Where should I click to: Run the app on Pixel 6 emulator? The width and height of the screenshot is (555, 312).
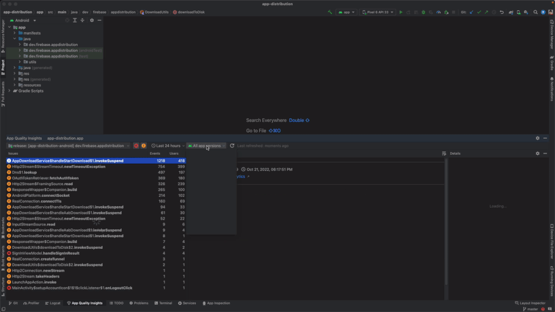click(x=401, y=12)
